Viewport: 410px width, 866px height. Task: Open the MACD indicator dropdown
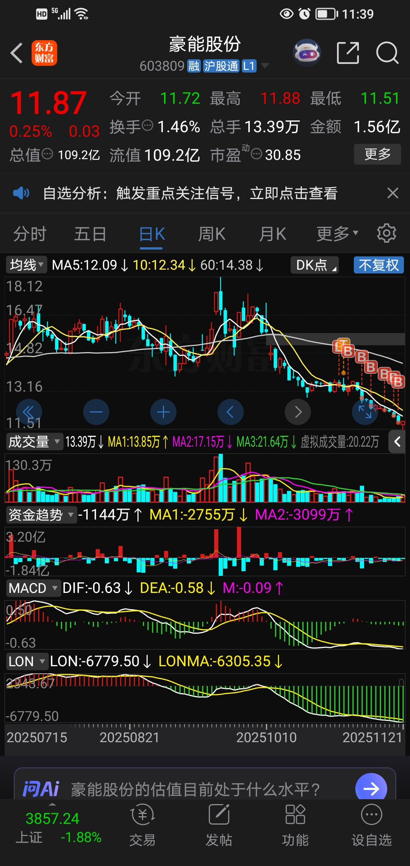[x=33, y=588]
